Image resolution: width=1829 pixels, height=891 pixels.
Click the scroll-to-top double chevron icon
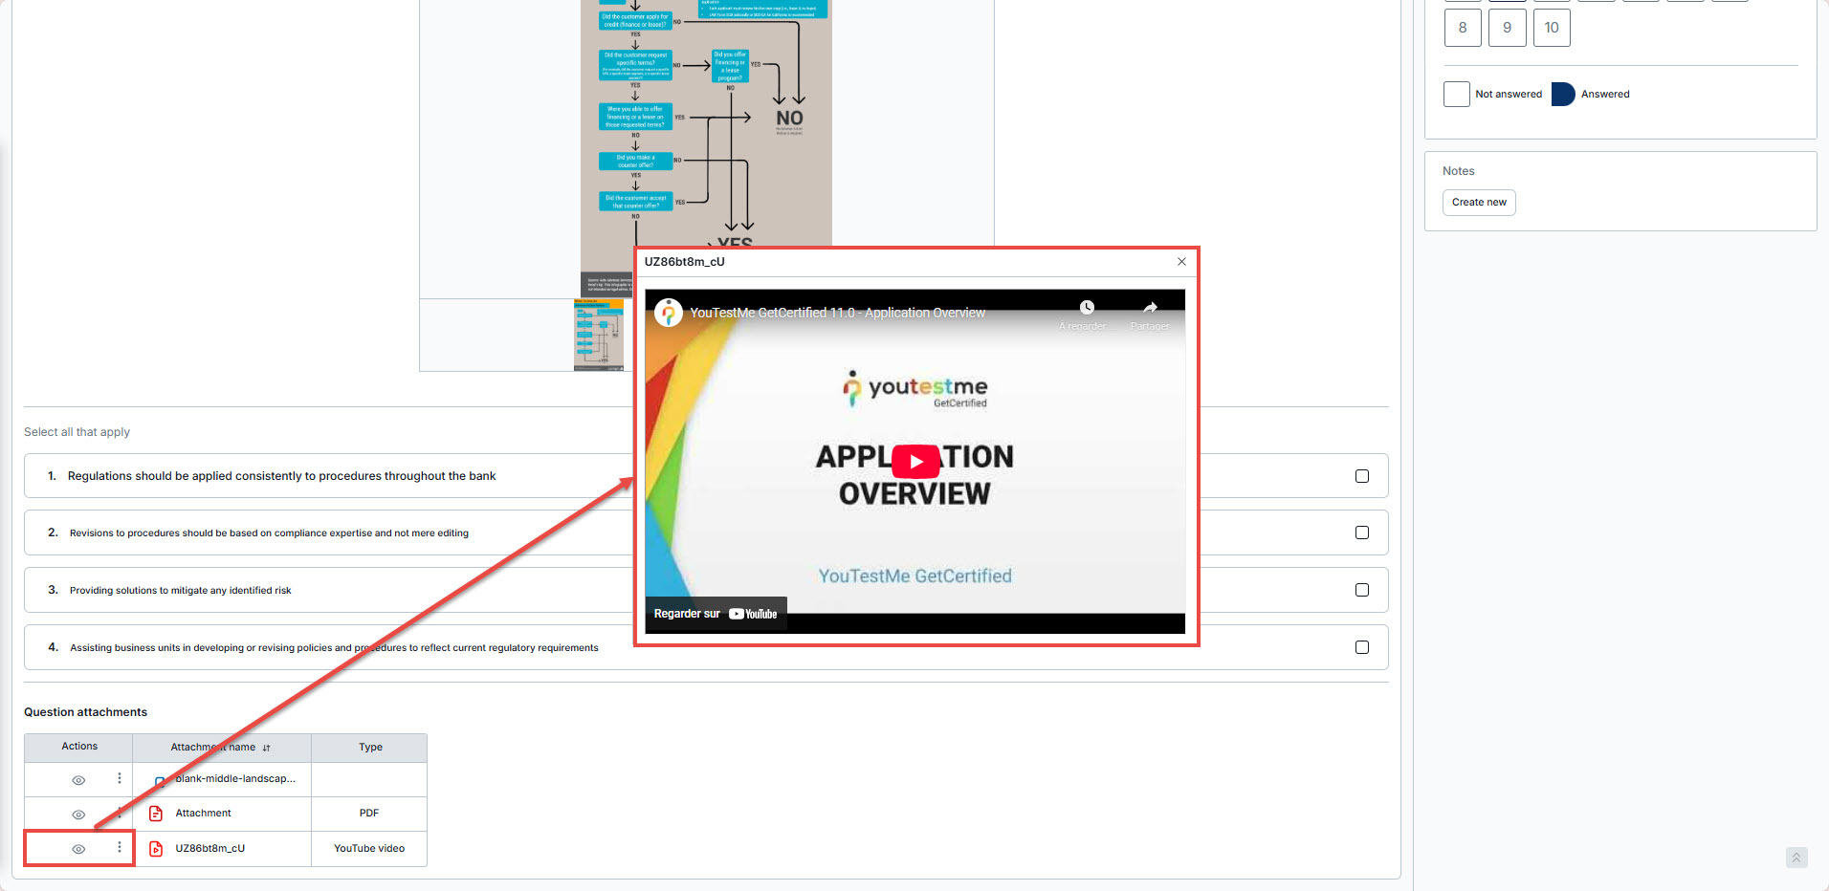click(x=1796, y=858)
